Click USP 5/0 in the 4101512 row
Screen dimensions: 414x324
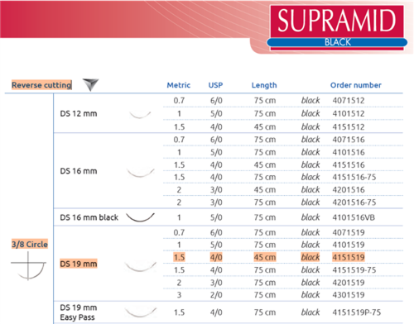(x=216, y=113)
